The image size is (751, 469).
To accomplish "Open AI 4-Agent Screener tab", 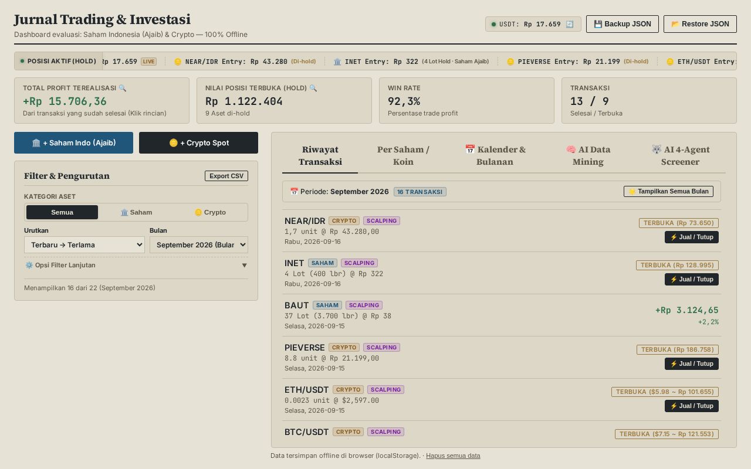I will point(680,155).
